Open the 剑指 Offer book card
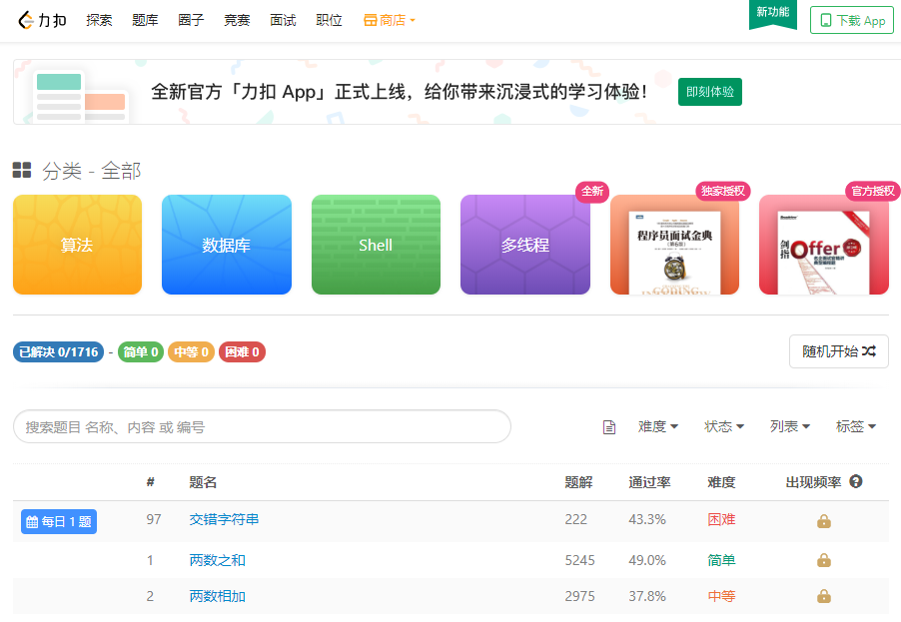 coord(824,245)
